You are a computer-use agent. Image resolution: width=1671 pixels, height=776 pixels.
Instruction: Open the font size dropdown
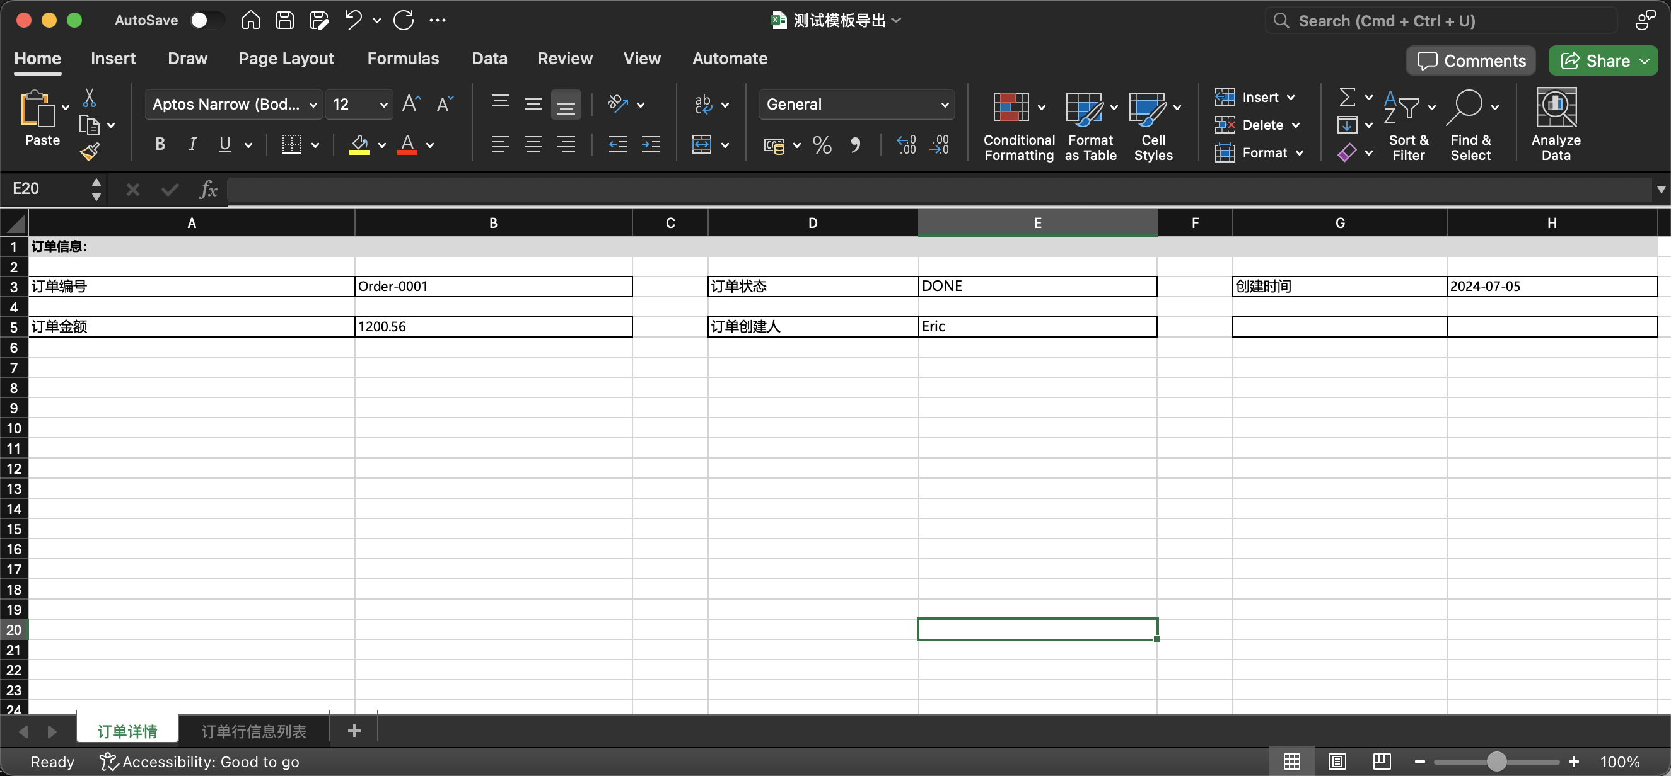[x=383, y=105]
